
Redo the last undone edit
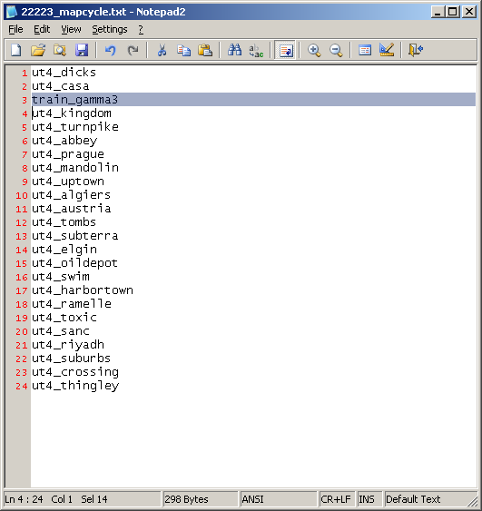pyautogui.click(x=133, y=50)
